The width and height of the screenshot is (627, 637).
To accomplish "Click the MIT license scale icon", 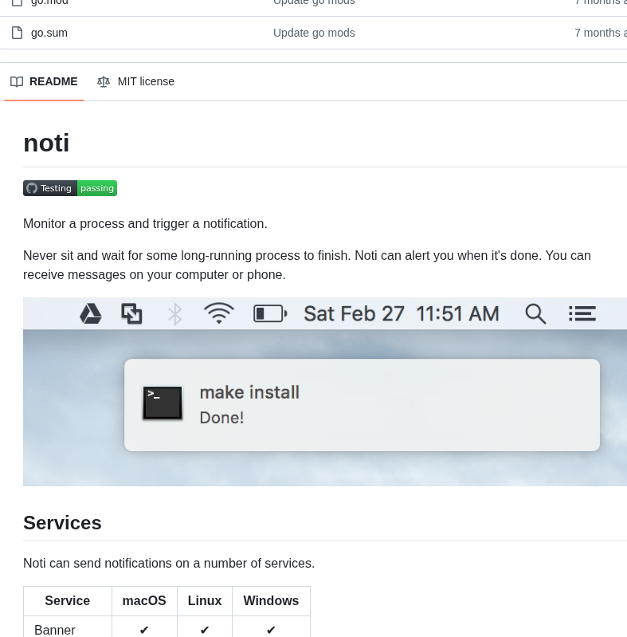I will tap(104, 81).
